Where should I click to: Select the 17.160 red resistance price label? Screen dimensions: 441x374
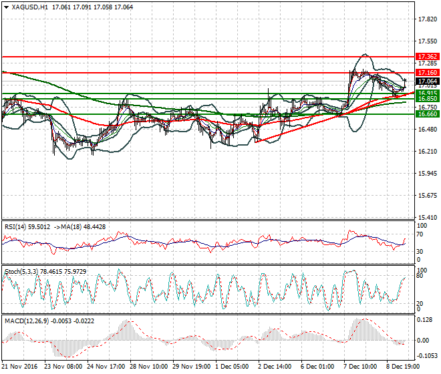tap(427, 73)
